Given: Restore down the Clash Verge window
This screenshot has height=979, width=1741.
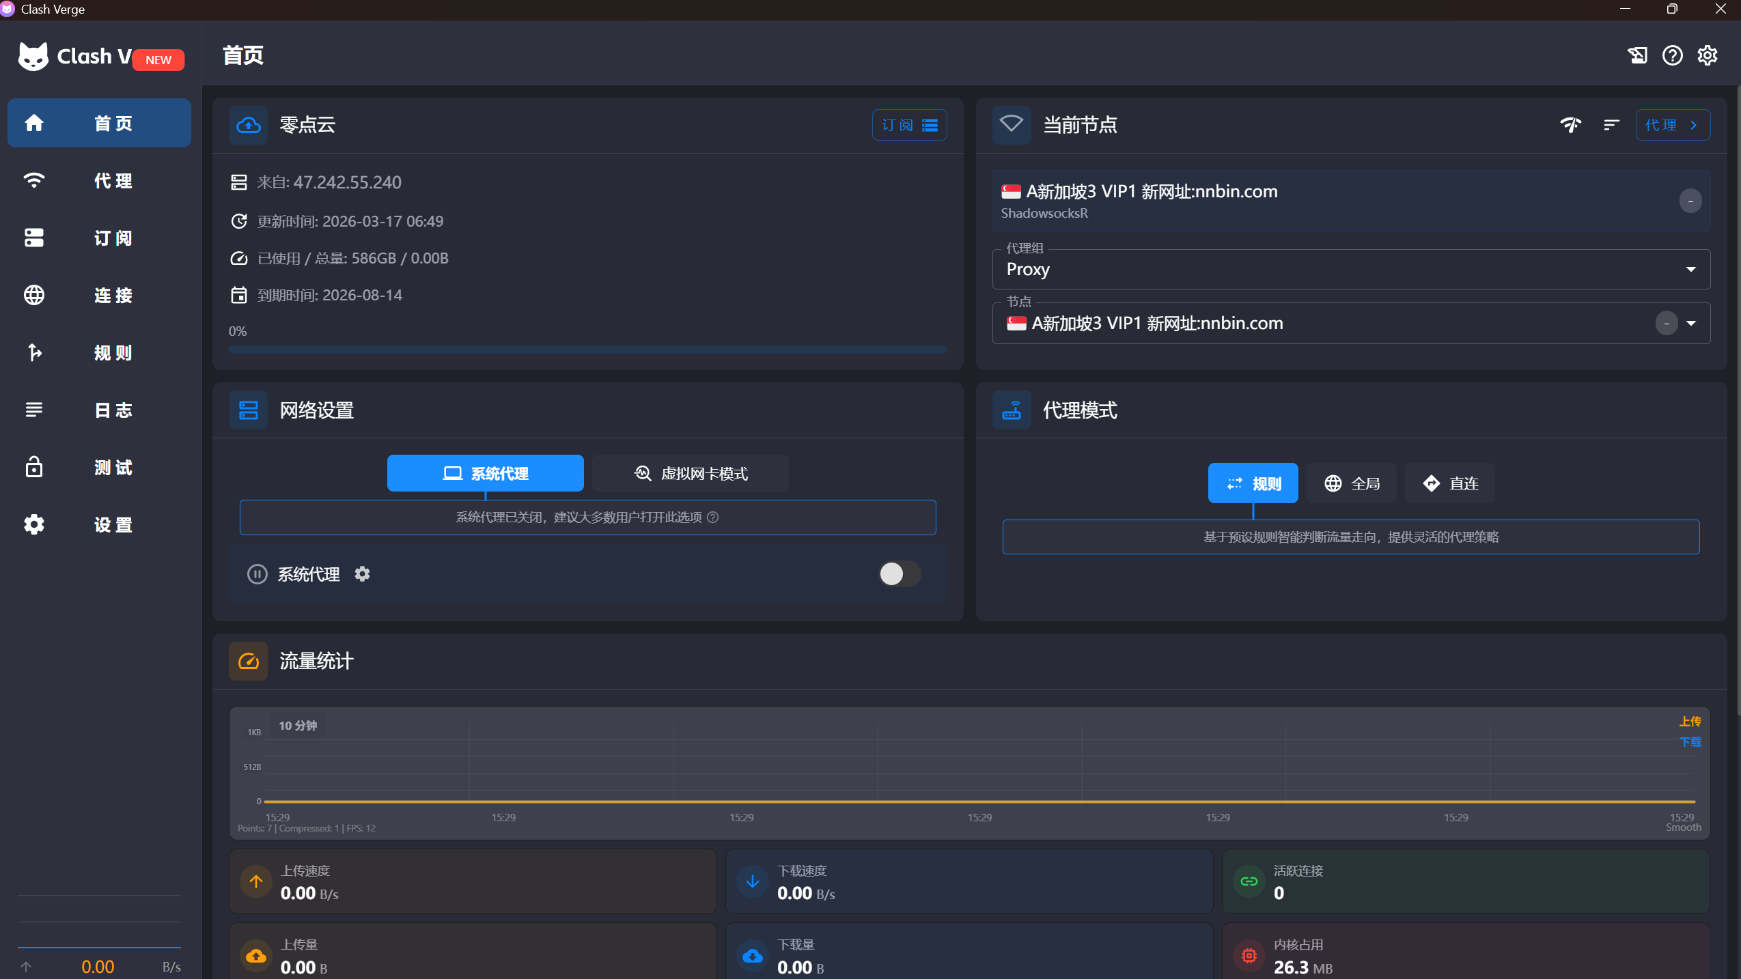Looking at the screenshot, I should pos(1672,9).
